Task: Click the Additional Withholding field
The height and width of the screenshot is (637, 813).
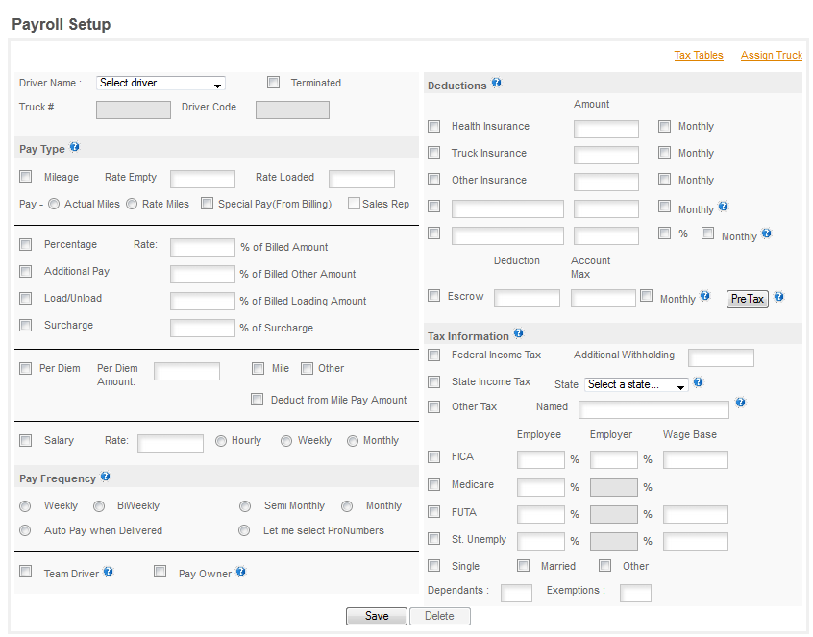Action: tap(721, 357)
